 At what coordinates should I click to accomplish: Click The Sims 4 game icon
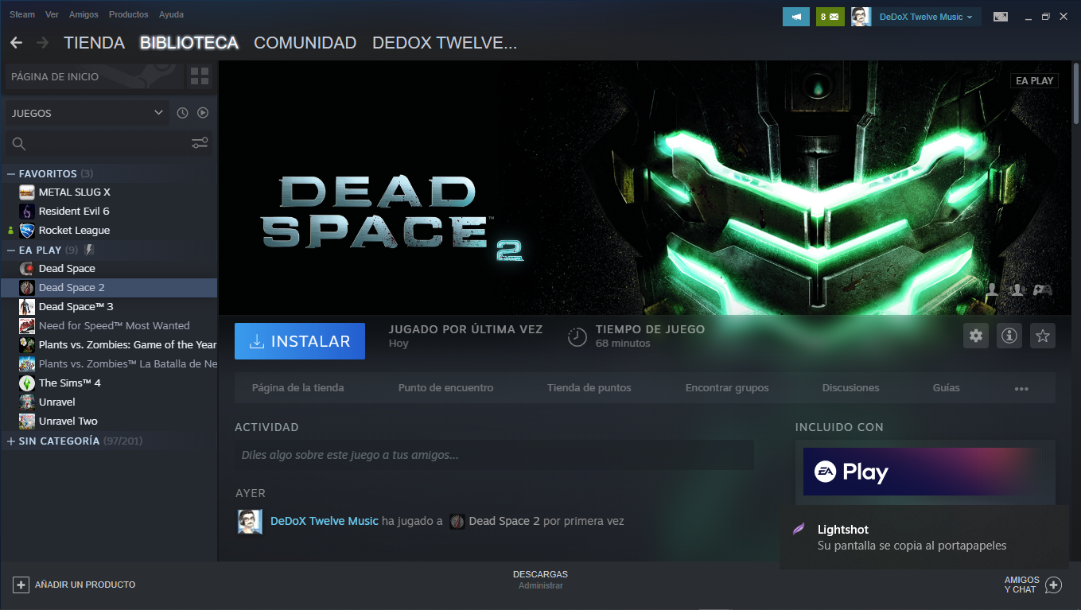tap(27, 383)
